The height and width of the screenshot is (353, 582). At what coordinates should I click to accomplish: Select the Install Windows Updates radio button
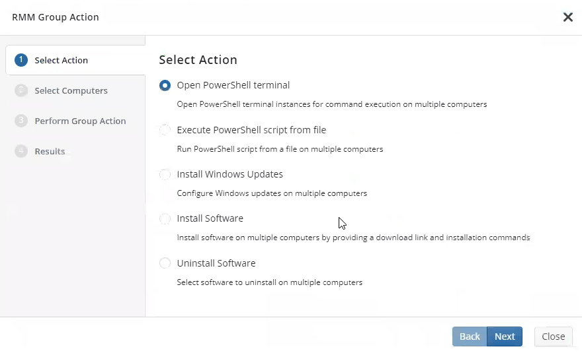pos(165,174)
